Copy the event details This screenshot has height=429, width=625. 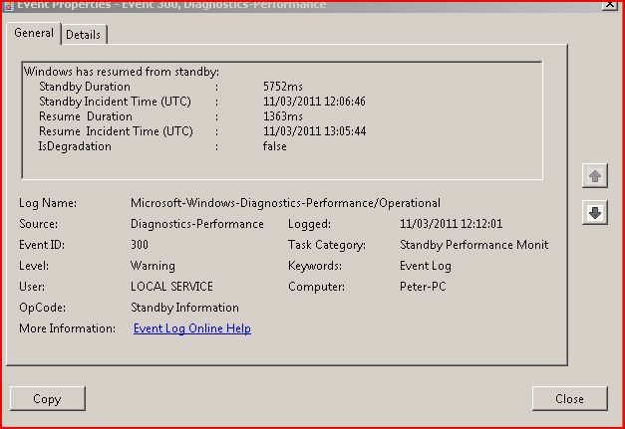48,399
